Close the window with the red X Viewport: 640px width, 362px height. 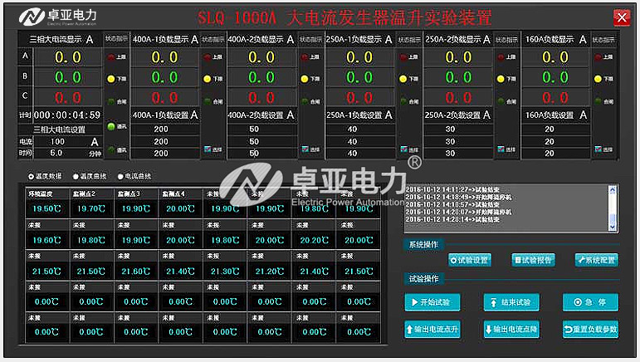tap(622, 17)
